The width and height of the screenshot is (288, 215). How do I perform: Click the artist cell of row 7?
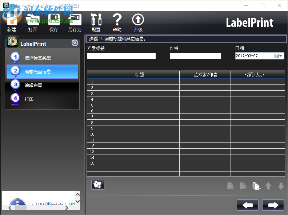pyautogui.click(x=205, y=117)
